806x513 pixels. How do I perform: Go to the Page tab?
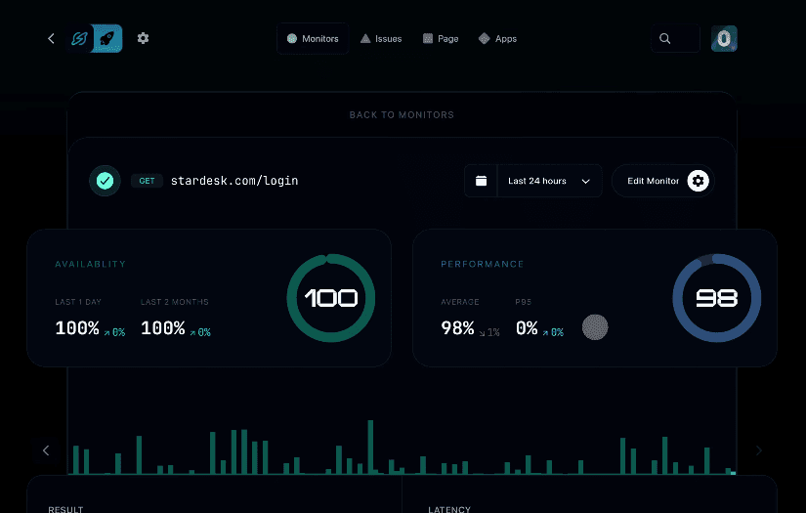pos(441,39)
